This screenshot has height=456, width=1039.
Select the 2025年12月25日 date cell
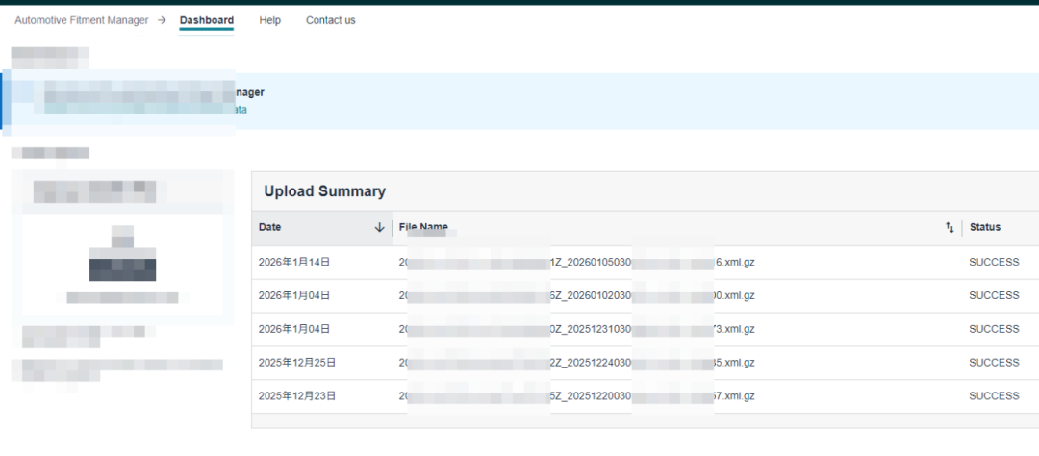tap(297, 363)
